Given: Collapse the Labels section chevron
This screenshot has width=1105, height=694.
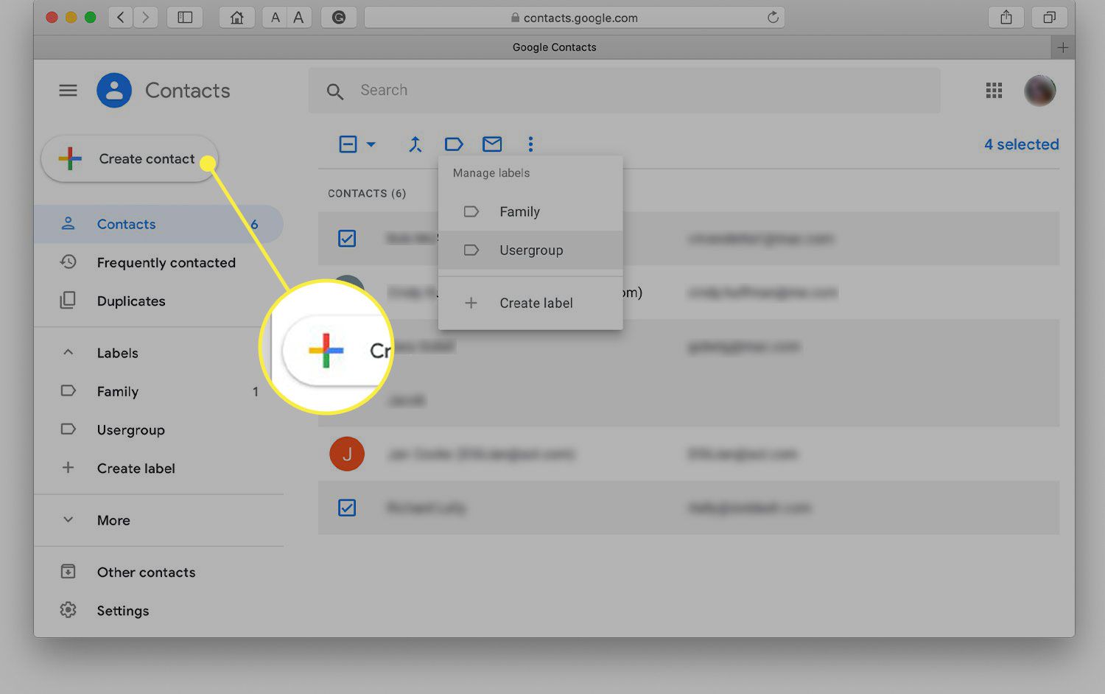Looking at the screenshot, I should coord(68,352).
